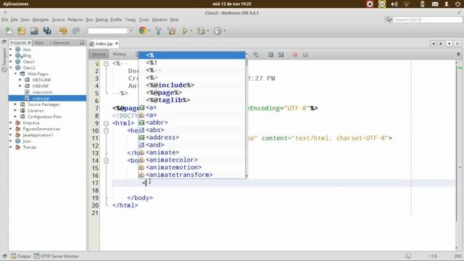The width and height of the screenshot is (464, 261).
Task: Click the search magnifier icon
Action: pos(389,20)
